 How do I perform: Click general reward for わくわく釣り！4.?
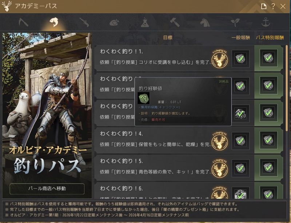click(240, 141)
